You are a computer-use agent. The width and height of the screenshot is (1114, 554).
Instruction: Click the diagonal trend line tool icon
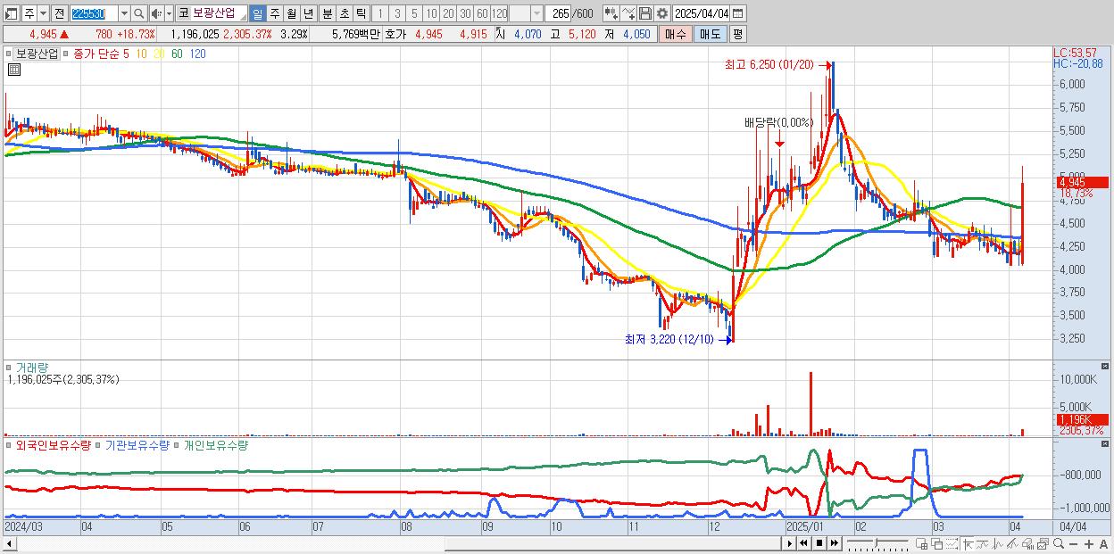tap(1012, 543)
